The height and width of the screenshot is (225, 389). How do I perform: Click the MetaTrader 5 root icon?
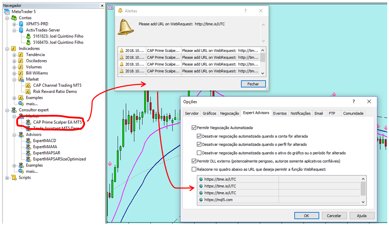click(7, 12)
